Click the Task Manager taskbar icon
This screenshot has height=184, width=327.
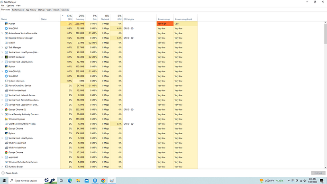[111, 181]
